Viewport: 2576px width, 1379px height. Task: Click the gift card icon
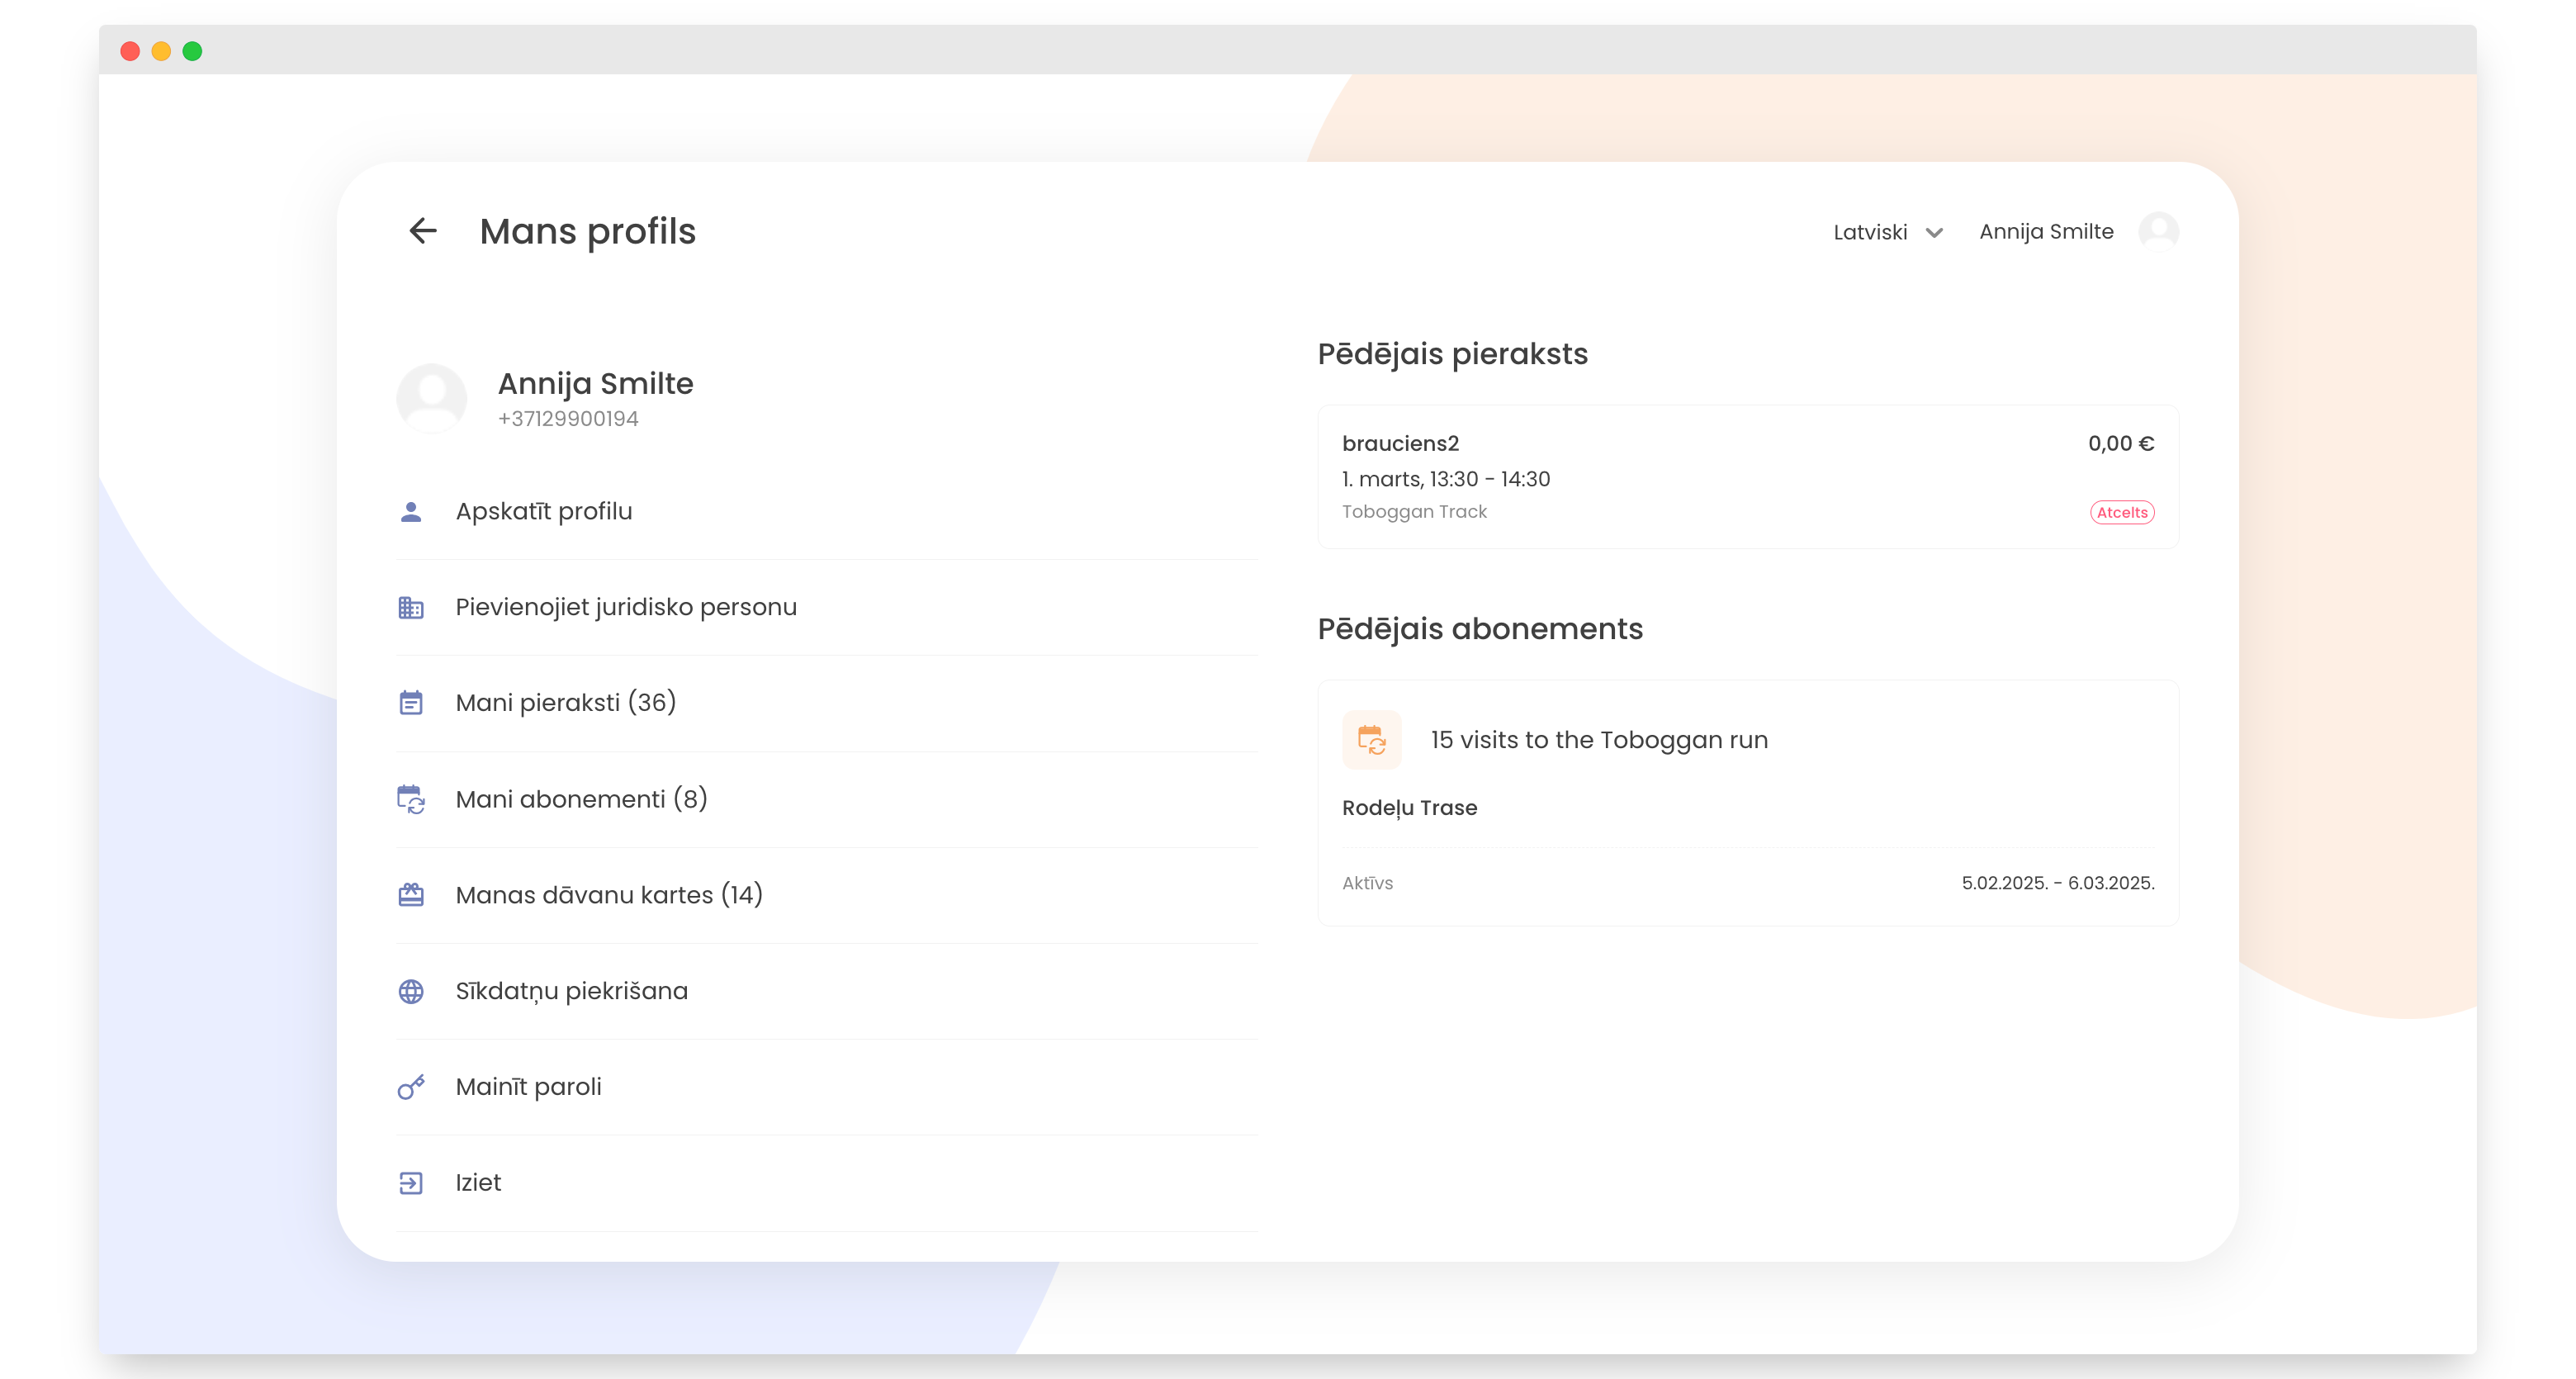[x=411, y=895]
